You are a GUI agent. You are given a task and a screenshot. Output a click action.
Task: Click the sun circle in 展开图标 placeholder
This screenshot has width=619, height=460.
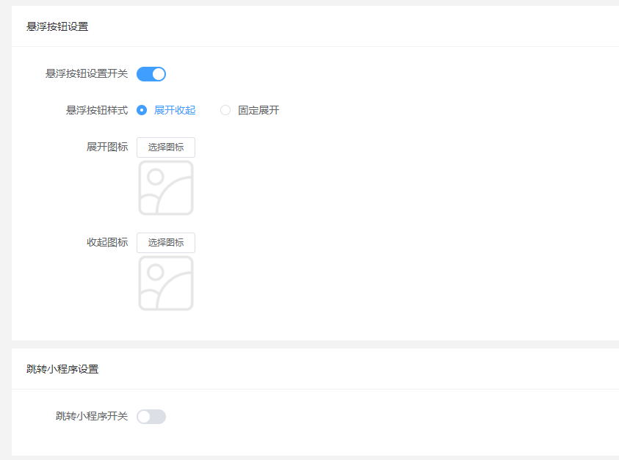[x=156, y=177]
